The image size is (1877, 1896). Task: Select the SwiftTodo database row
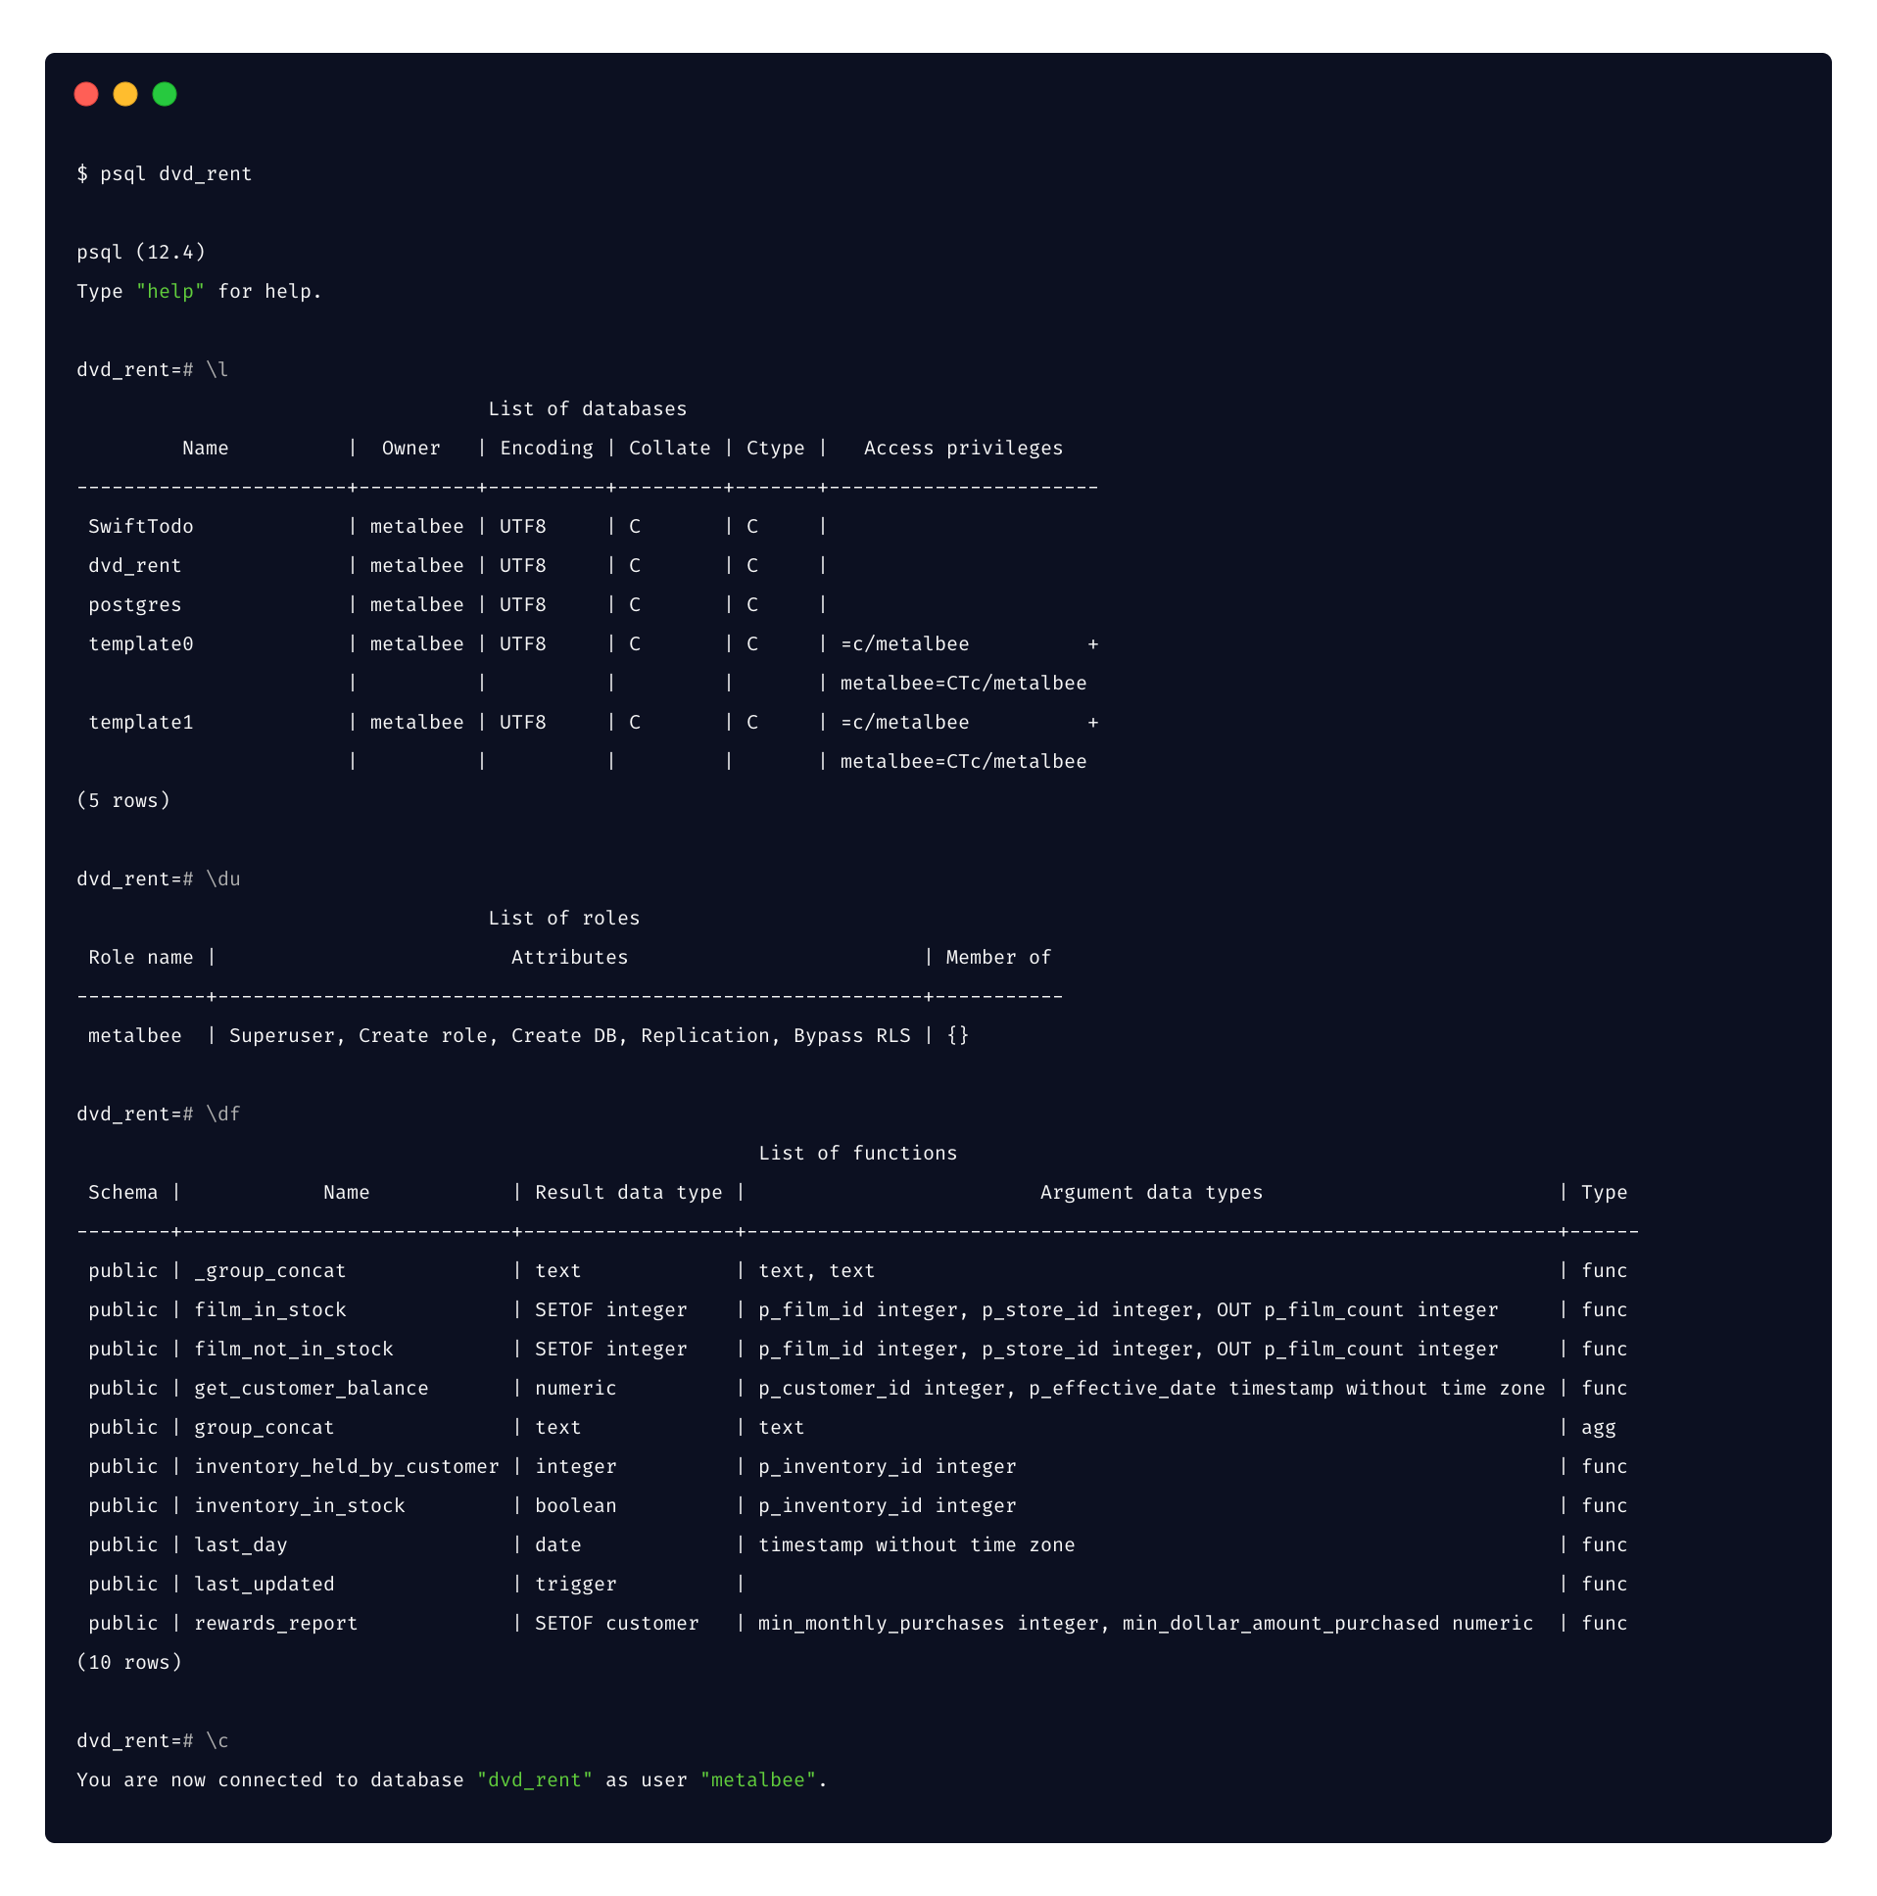click(140, 526)
